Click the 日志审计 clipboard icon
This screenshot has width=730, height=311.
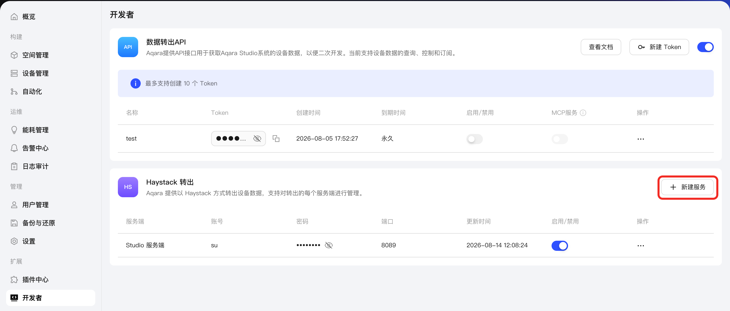click(x=14, y=167)
